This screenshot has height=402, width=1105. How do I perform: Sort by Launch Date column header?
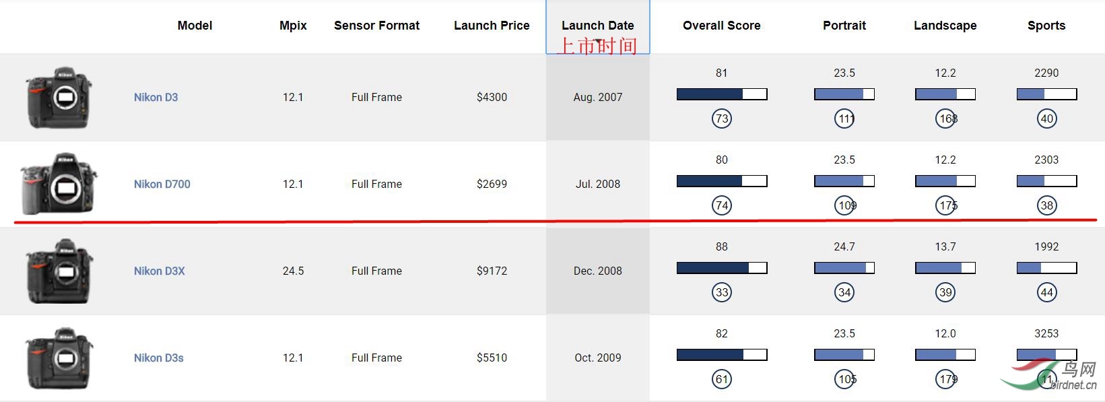coord(597,26)
